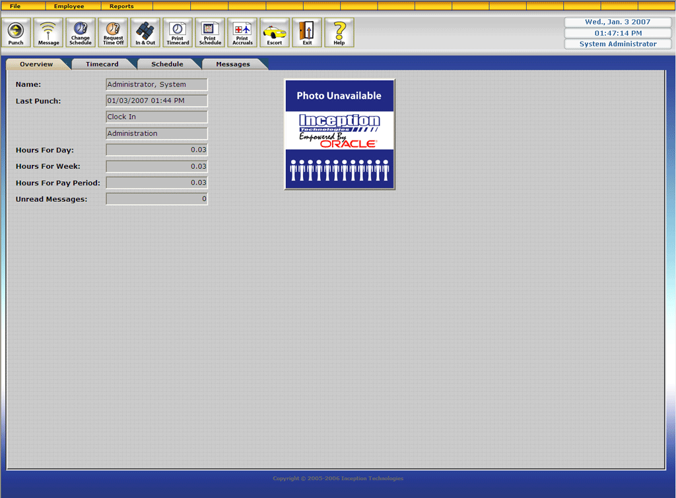Viewport: 676px width, 498px height.
Task: Switch to the Timecard tab
Action: click(102, 64)
